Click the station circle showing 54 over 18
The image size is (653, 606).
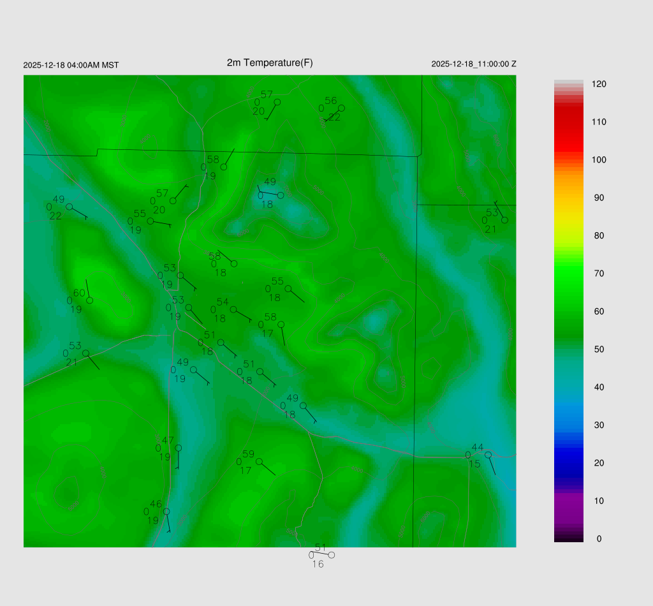coord(233,309)
